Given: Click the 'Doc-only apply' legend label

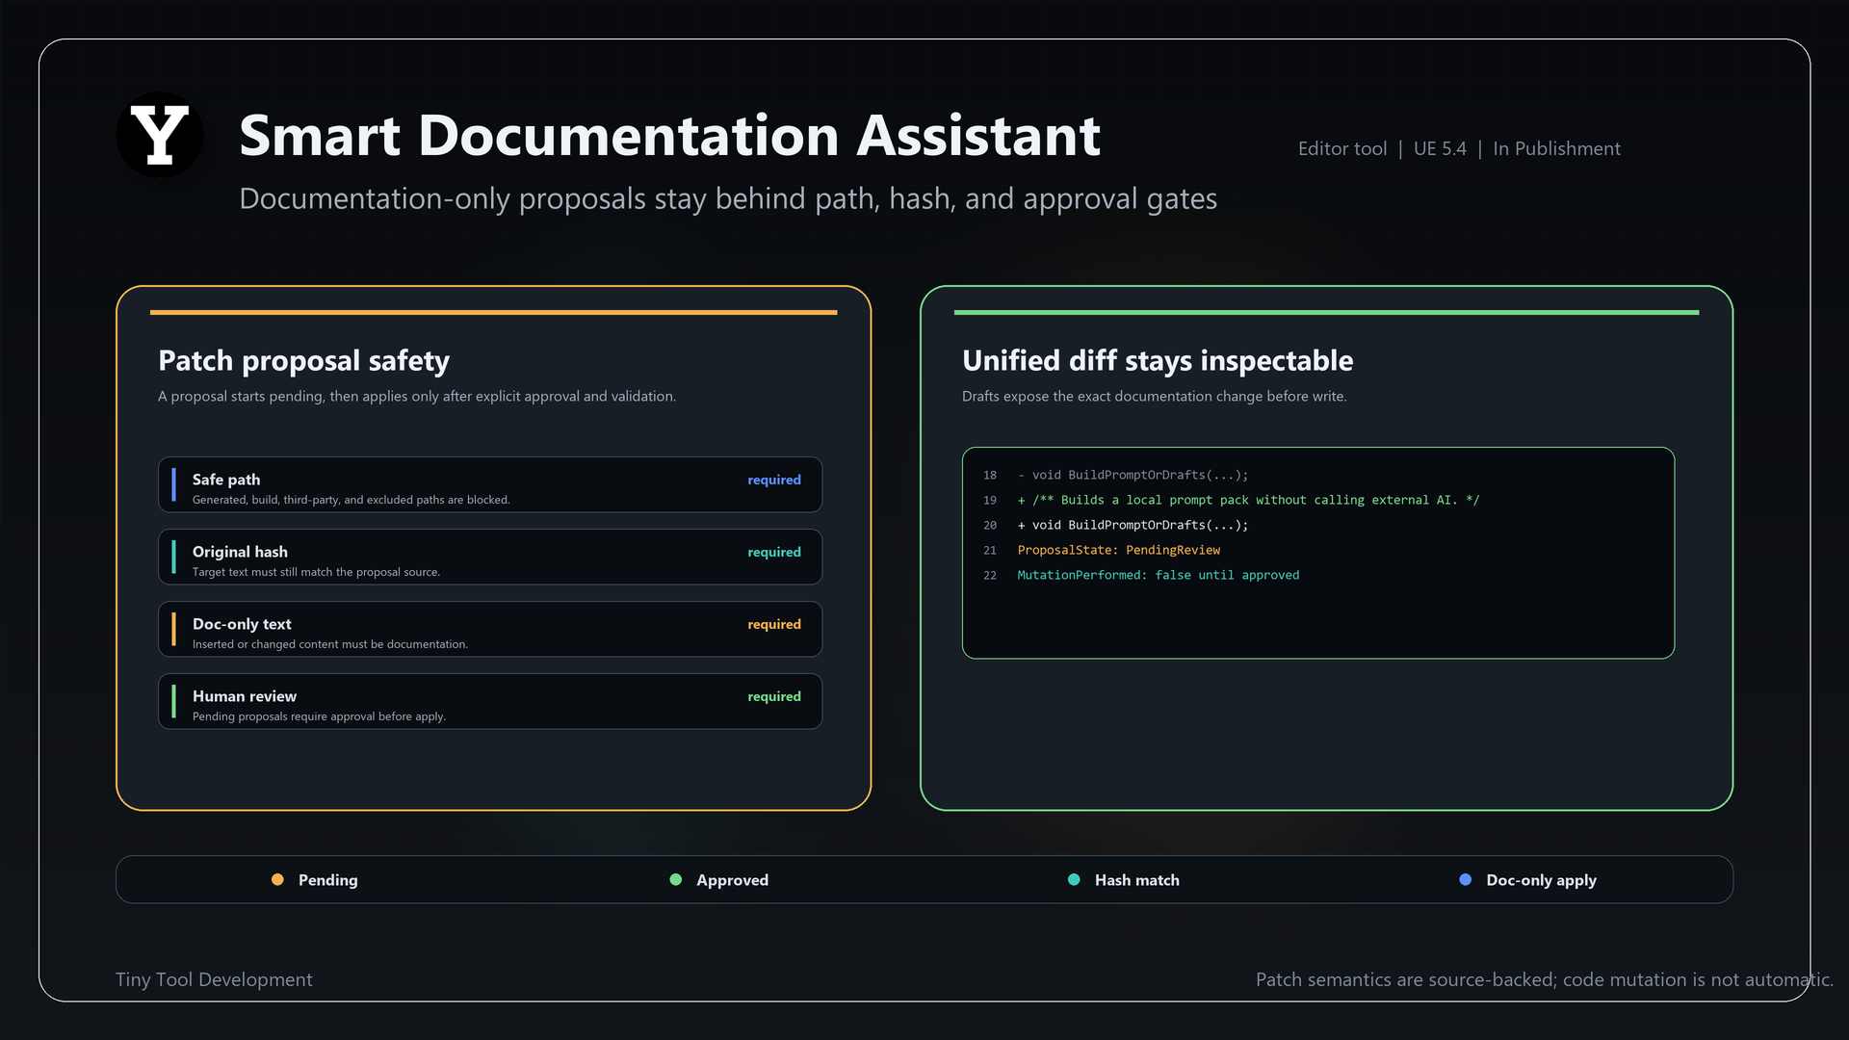Looking at the screenshot, I should [1542, 880].
